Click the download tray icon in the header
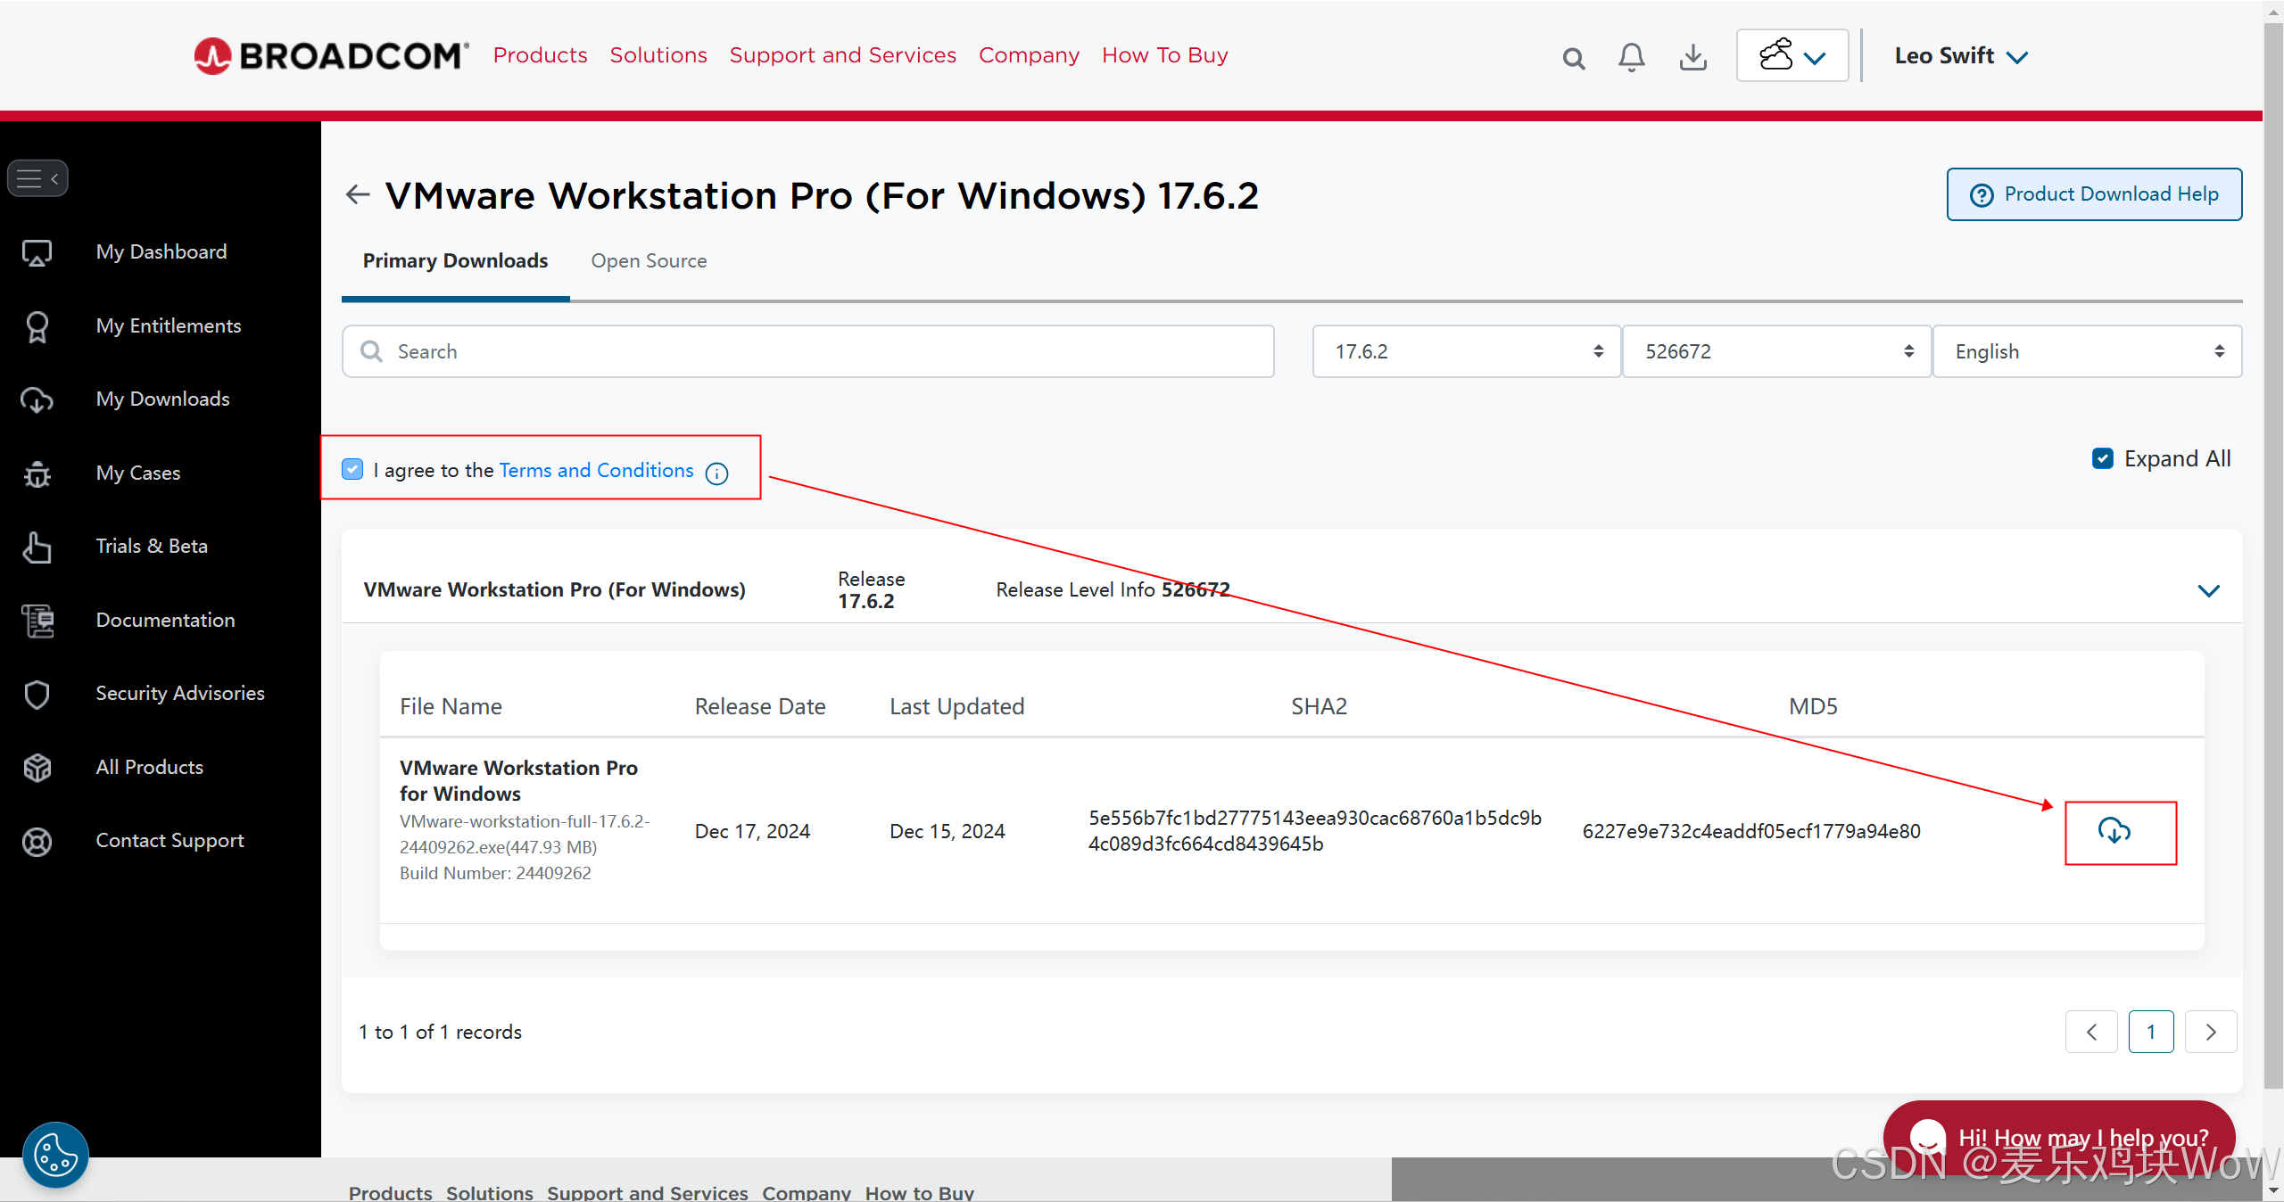This screenshot has width=2284, height=1202. (1692, 57)
